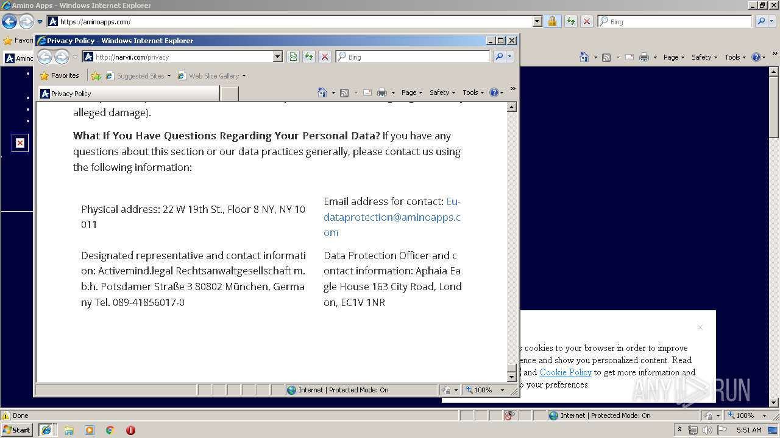Viewport: 780px width, 438px height.
Task: Click Read Mail icon in Privacy Policy window
Action: [x=367, y=92]
